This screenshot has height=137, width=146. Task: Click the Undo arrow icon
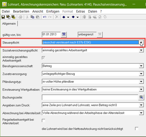[x=45, y=17]
